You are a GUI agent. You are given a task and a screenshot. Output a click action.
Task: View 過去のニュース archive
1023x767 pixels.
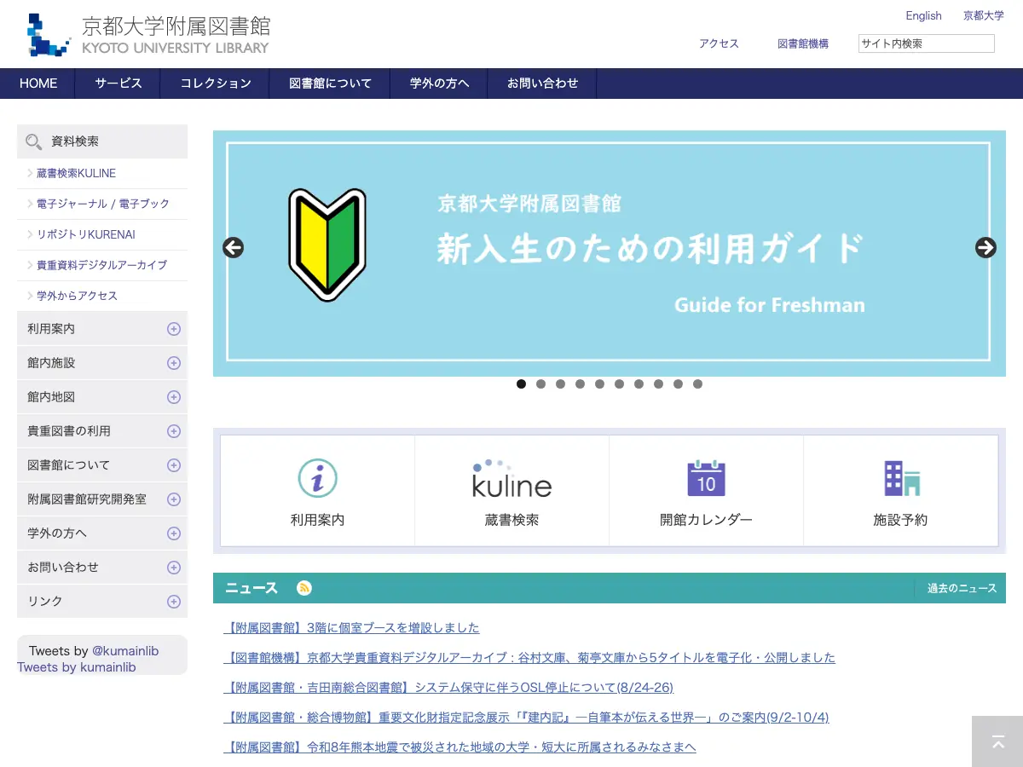(962, 588)
